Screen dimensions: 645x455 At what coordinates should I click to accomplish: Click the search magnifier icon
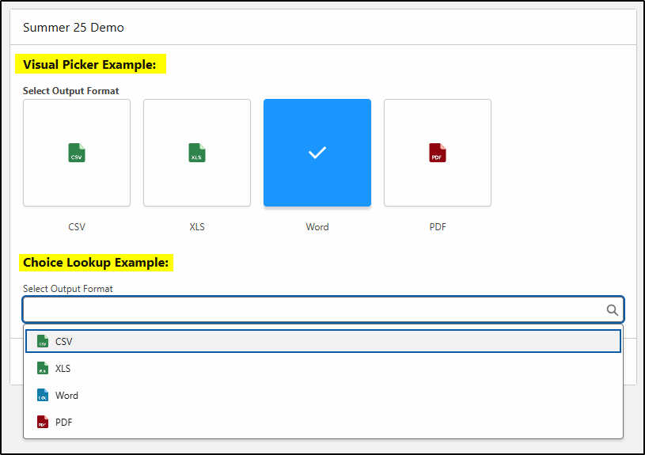point(612,309)
